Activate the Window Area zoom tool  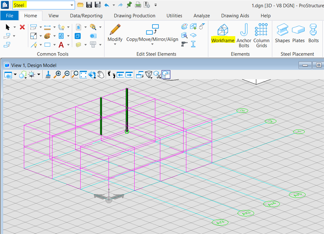point(75,74)
